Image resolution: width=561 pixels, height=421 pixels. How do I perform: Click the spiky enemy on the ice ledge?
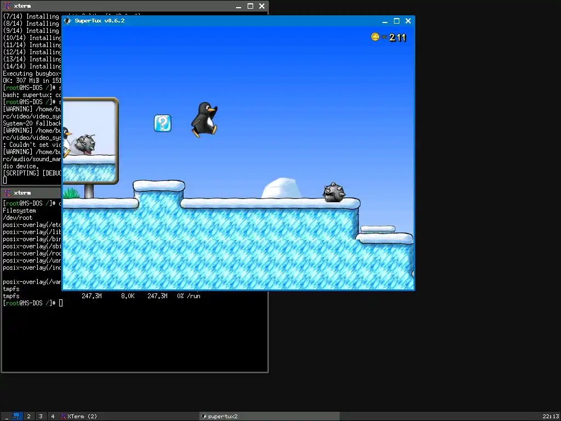(334, 192)
